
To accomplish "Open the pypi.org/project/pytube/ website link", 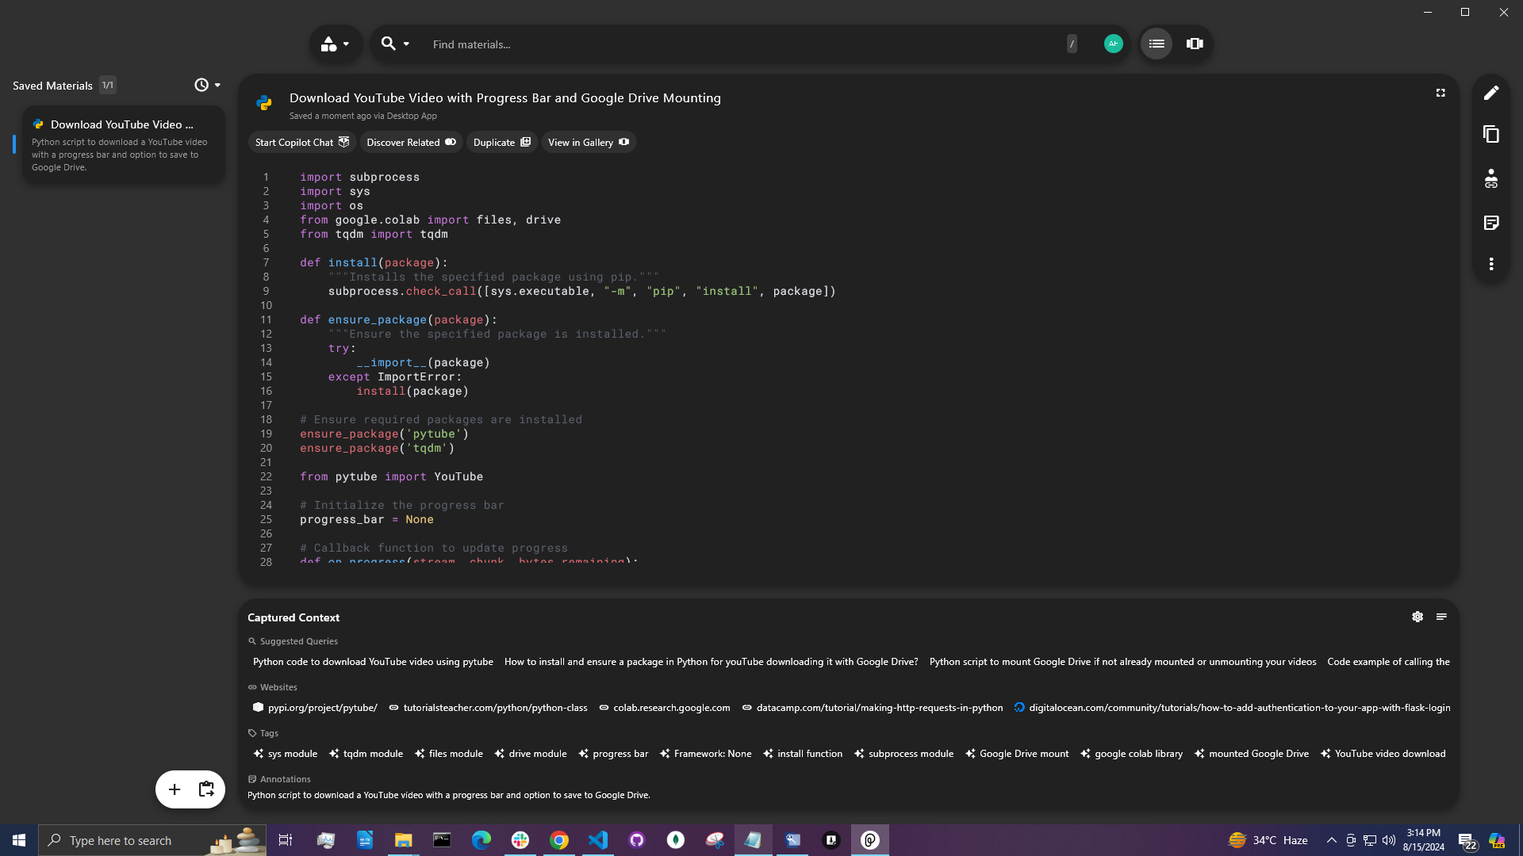I will 316,708.
